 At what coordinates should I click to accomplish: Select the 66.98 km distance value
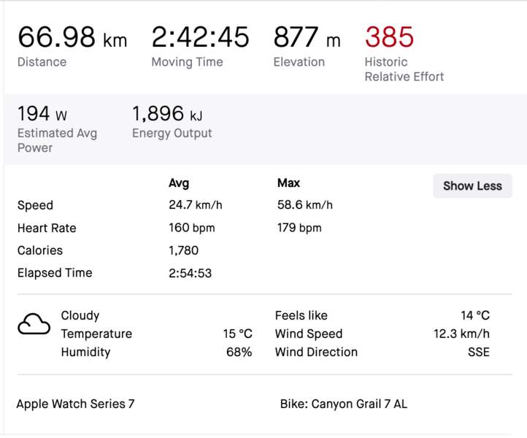[x=72, y=37]
